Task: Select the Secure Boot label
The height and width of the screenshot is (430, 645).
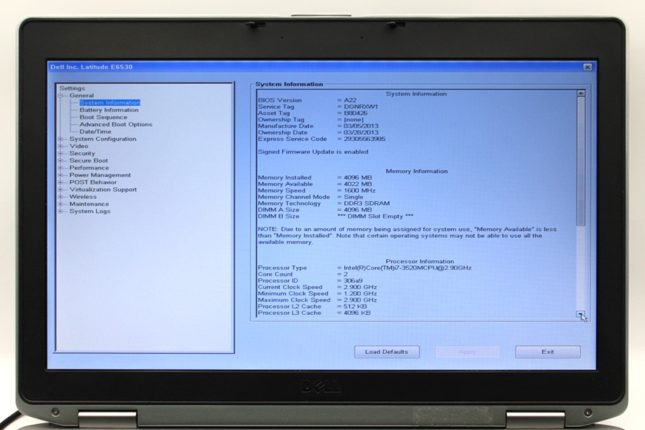Action: 88,161
